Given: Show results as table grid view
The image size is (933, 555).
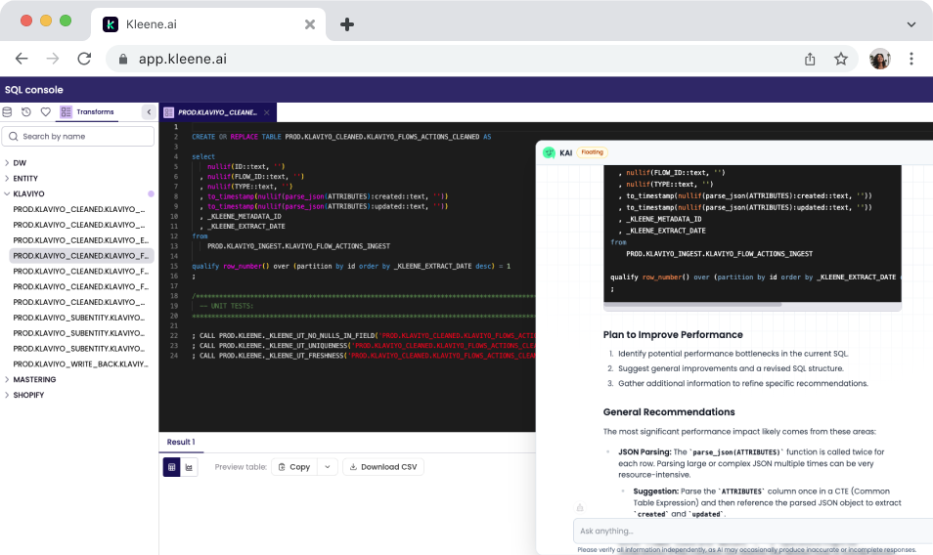Looking at the screenshot, I should [171, 467].
